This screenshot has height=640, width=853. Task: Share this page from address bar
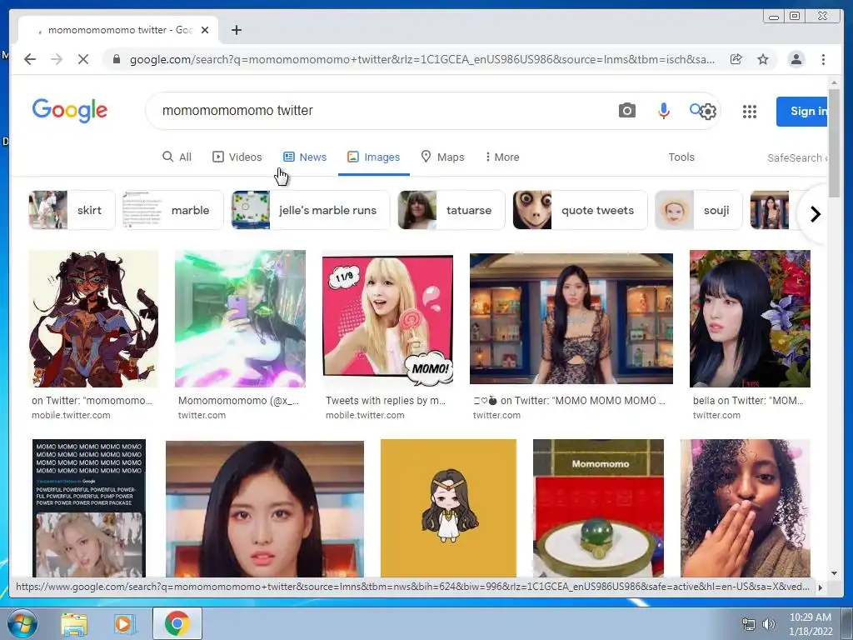tap(736, 59)
